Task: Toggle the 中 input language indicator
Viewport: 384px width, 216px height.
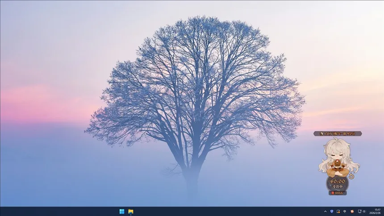Action: click(x=345, y=212)
